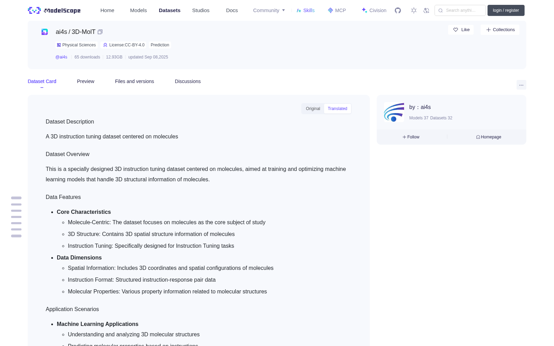The image size is (554, 346).
Task: Click the "Dataset Description" heading
Action: tap(70, 122)
